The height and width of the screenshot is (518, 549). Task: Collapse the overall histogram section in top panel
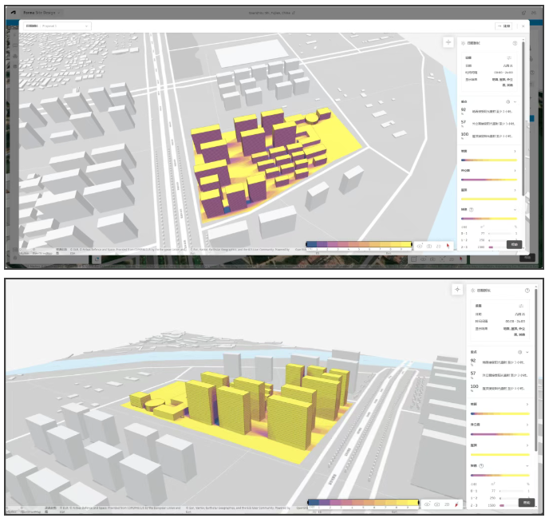[515, 209]
